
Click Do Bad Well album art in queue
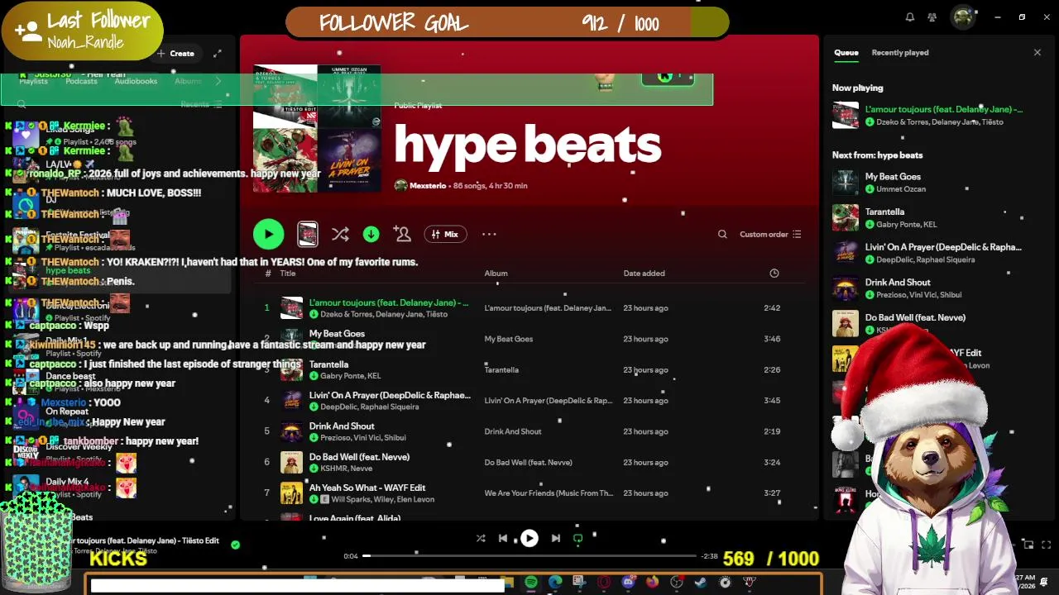coord(846,323)
